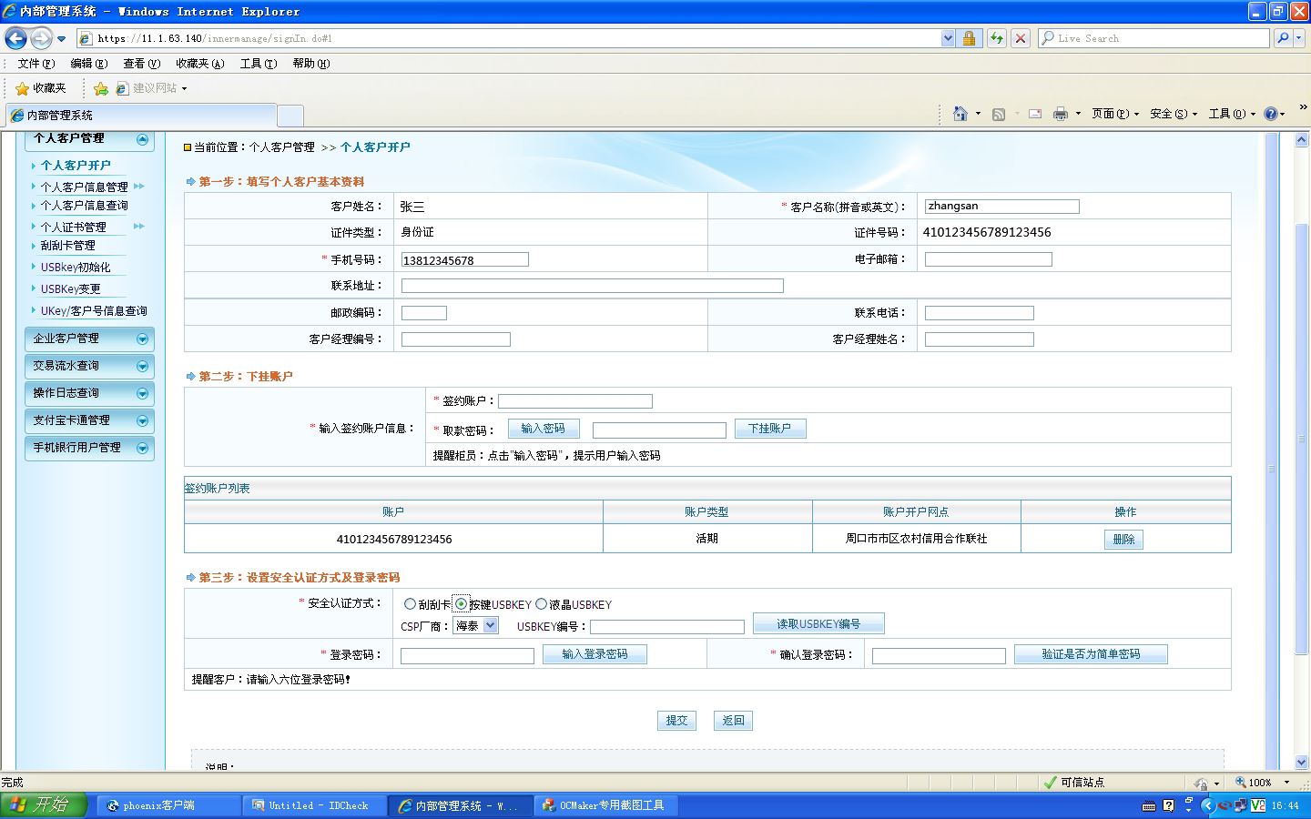The height and width of the screenshot is (819, 1311).
Task: Open the zoom level 100% dropdown
Action: tap(1286, 783)
